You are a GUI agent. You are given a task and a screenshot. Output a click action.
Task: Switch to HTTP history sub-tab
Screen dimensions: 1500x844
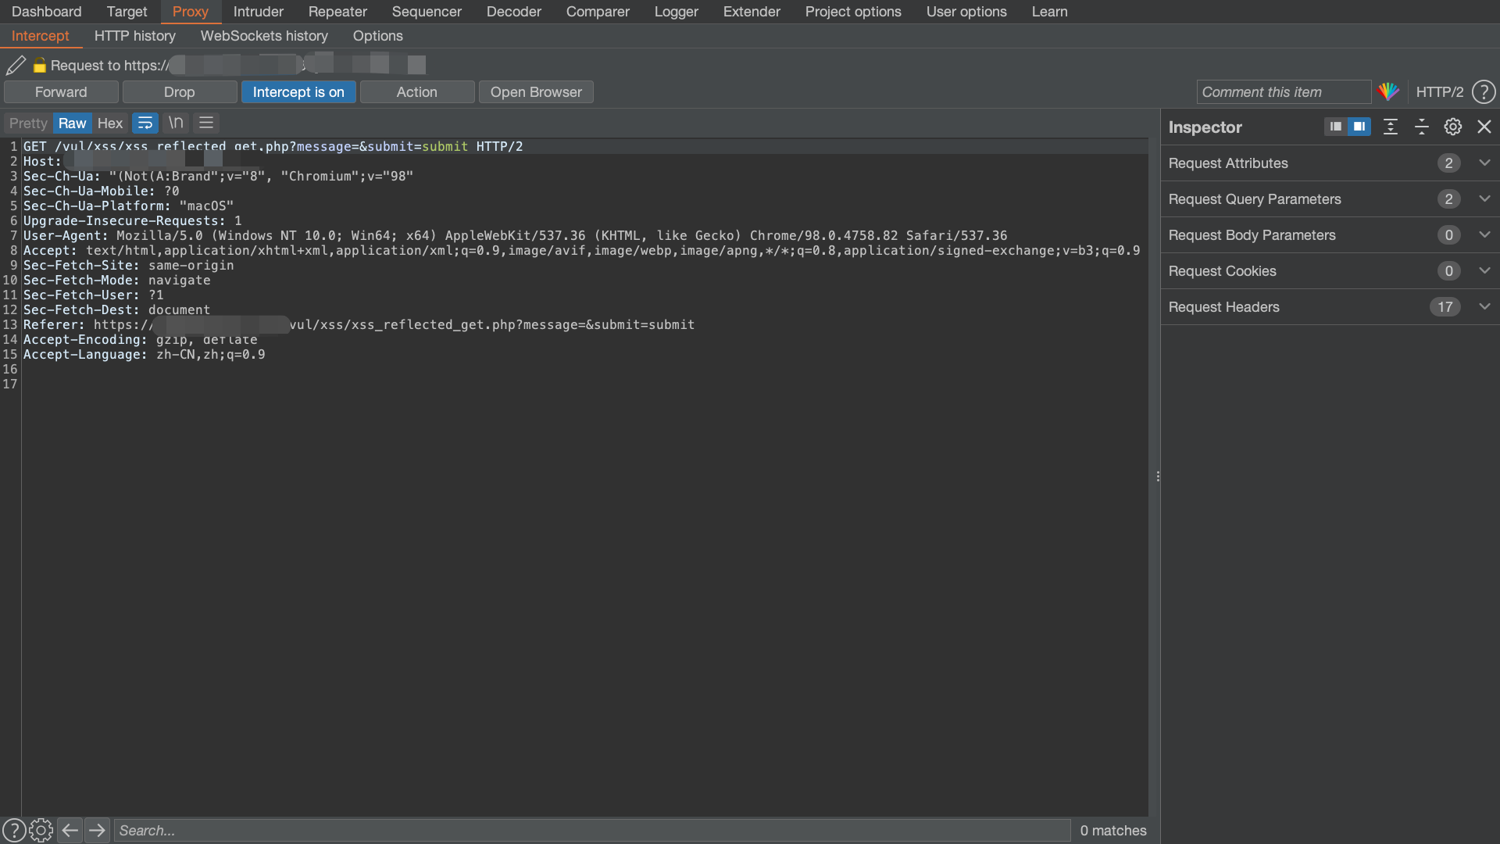tap(134, 36)
